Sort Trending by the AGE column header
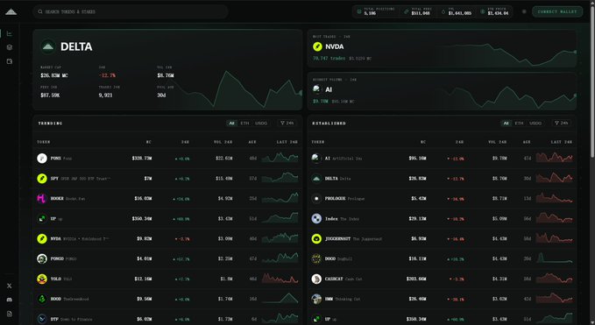595x325 pixels. point(252,142)
